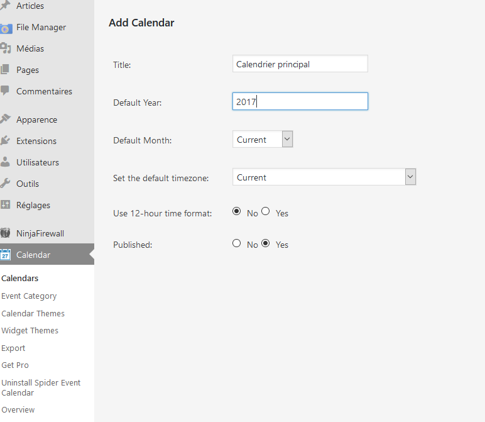Viewport: 485px width, 422px height.
Task: Click the Title input field
Action: (300, 64)
